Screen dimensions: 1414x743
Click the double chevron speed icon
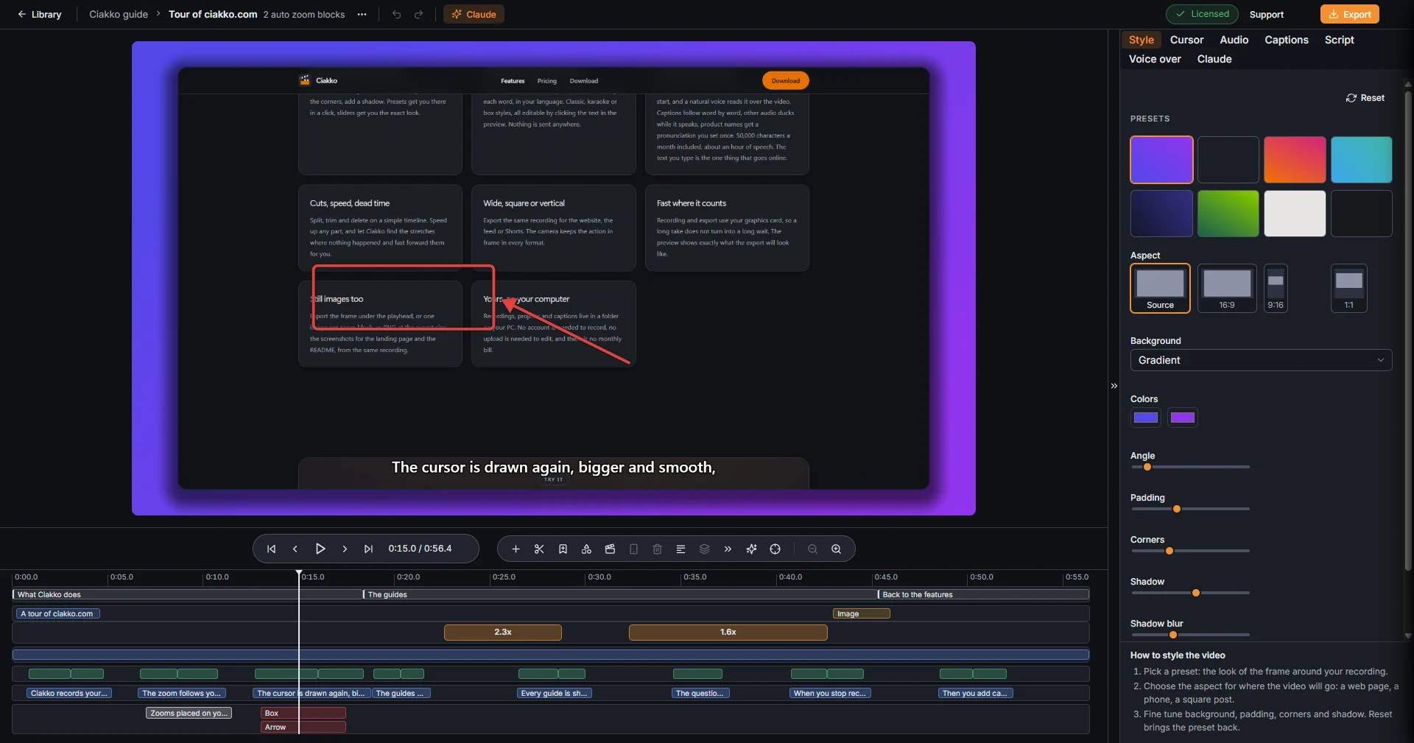click(x=728, y=549)
